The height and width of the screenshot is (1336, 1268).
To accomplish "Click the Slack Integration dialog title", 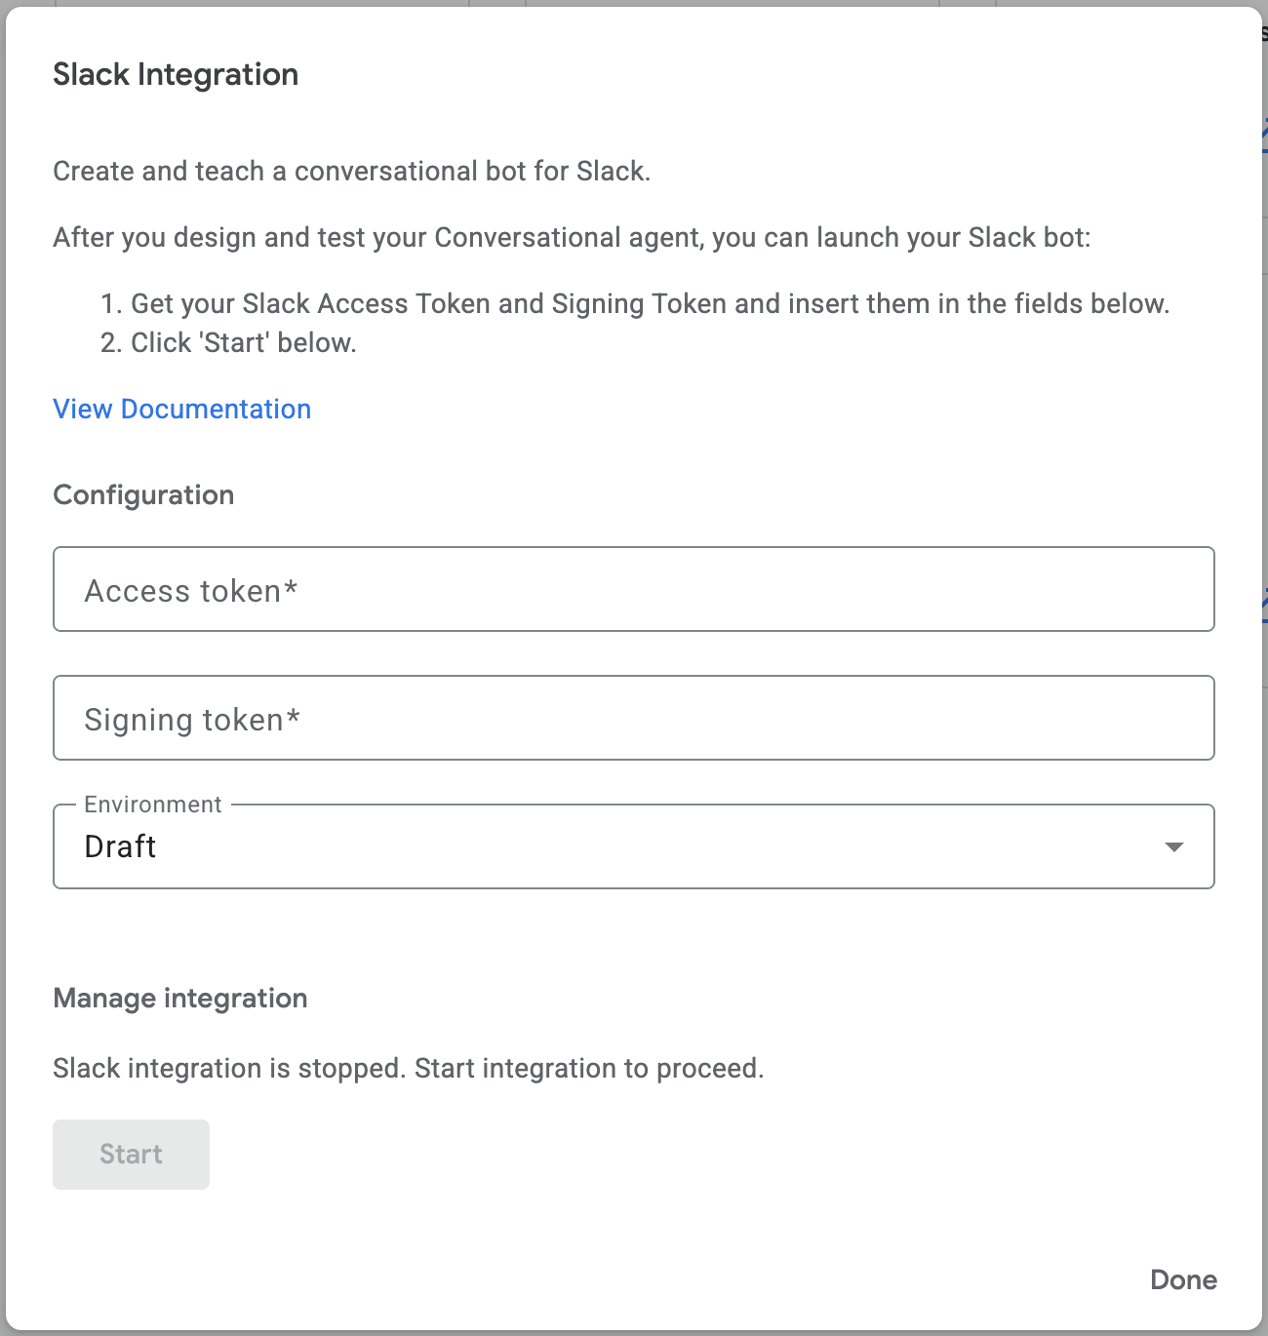I will (176, 74).
